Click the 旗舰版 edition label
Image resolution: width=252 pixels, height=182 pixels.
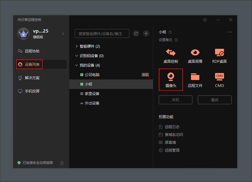(x=38, y=37)
